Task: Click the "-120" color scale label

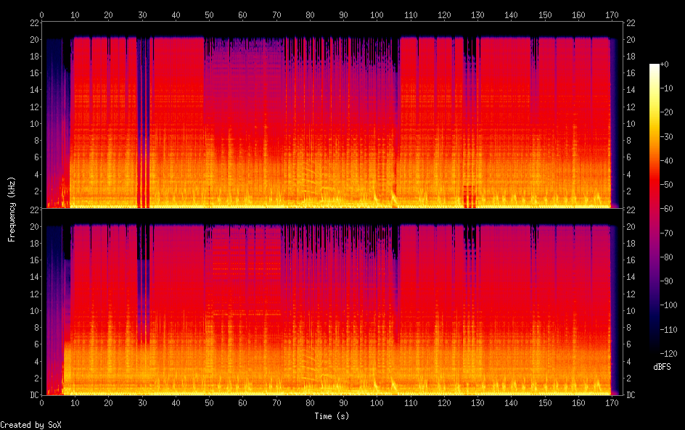Action: [668, 354]
